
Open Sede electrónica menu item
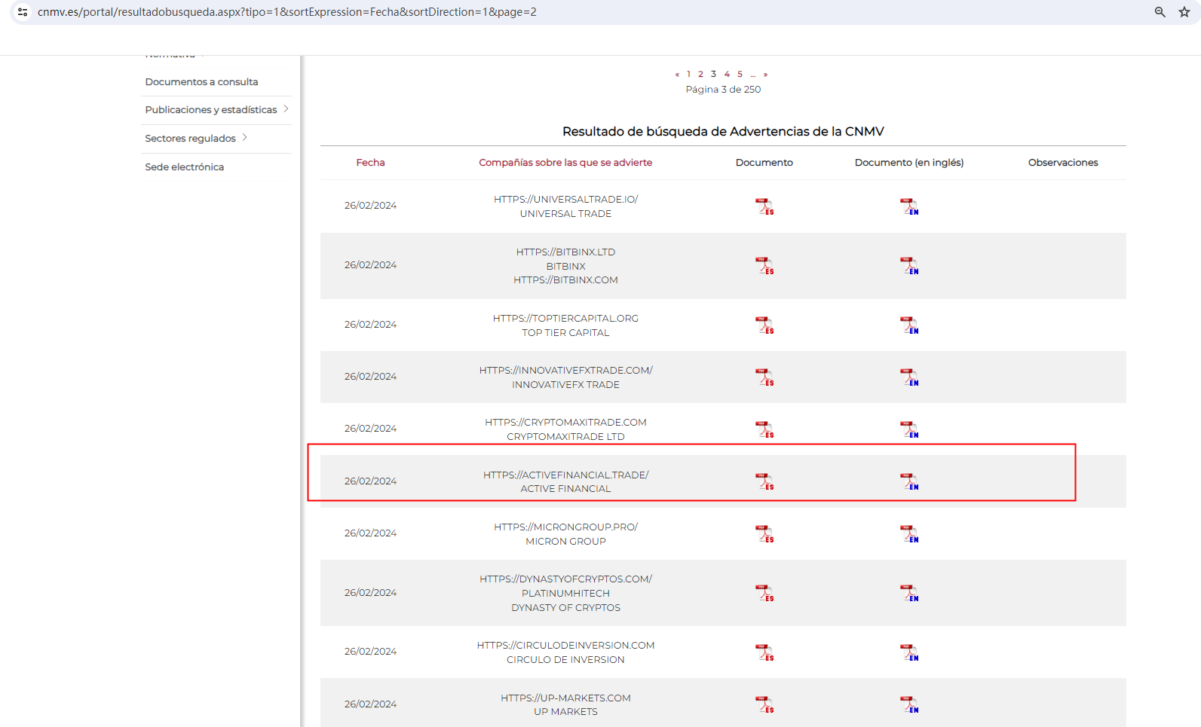(x=184, y=167)
